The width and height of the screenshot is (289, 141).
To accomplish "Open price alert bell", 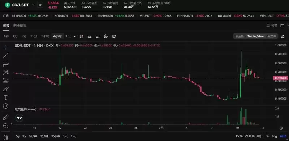I will 268,26.
